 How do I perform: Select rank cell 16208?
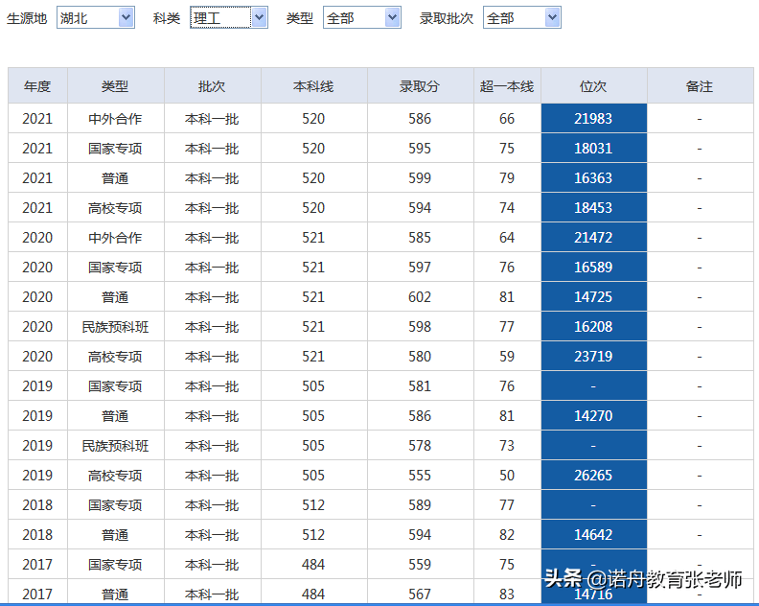click(593, 327)
